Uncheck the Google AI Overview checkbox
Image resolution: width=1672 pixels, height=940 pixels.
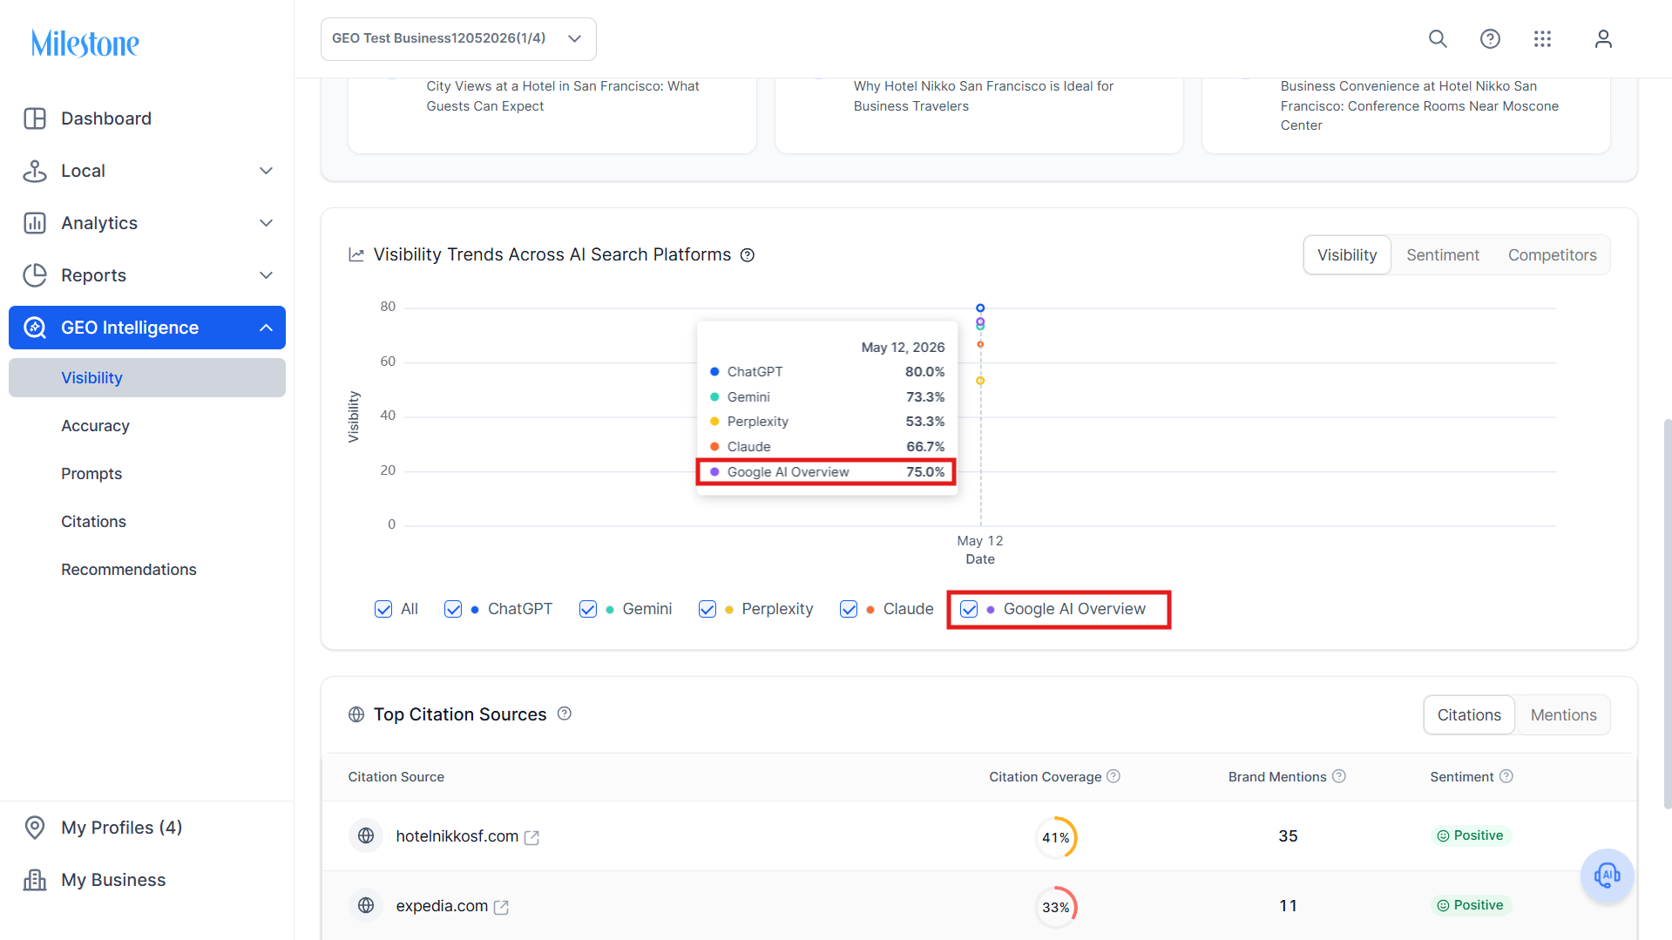tap(969, 609)
